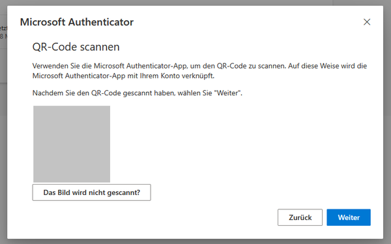This screenshot has height=244, width=391.
Task: Continue by clicking the blue Weiter button
Action: click(349, 217)
